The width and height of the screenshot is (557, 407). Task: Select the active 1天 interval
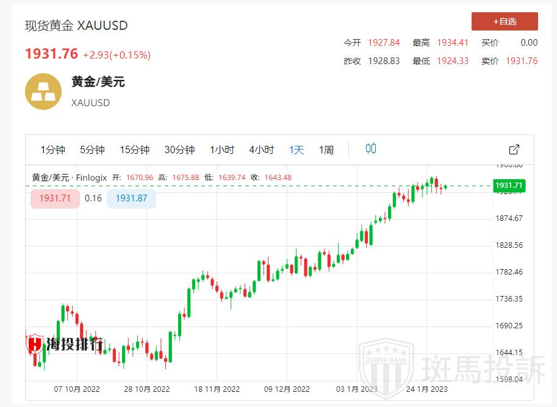click(x=296, y=150)
